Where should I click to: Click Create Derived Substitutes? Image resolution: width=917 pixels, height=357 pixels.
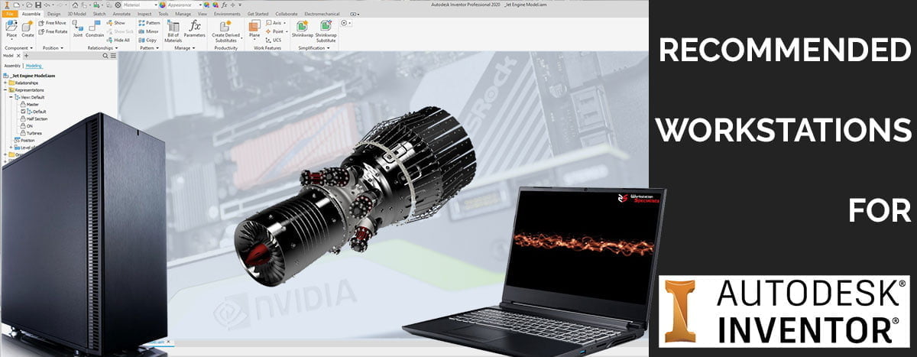pyautogui.click(x=225, y=31)
